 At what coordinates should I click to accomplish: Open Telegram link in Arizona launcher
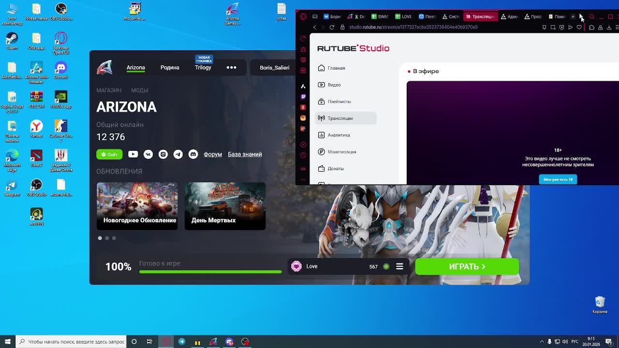point(178,154)
